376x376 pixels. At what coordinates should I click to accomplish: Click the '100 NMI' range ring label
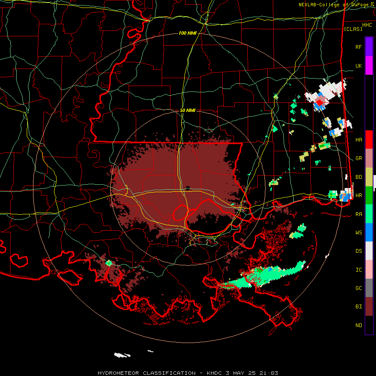pyautogui.click(x=188, y=33)
